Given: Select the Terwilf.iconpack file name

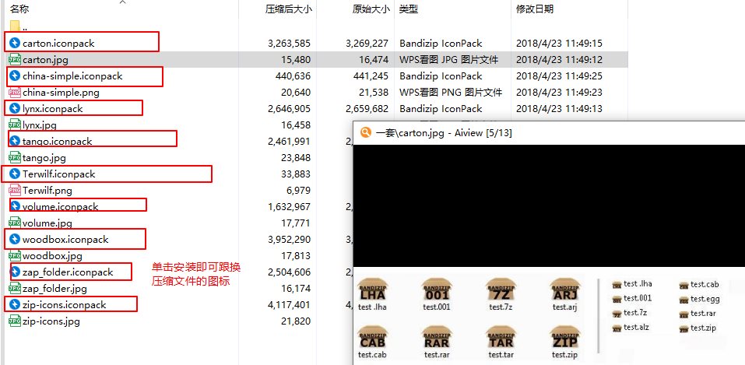Looking at the screenshot, I should pyautogui.click(x=59, y=174).
